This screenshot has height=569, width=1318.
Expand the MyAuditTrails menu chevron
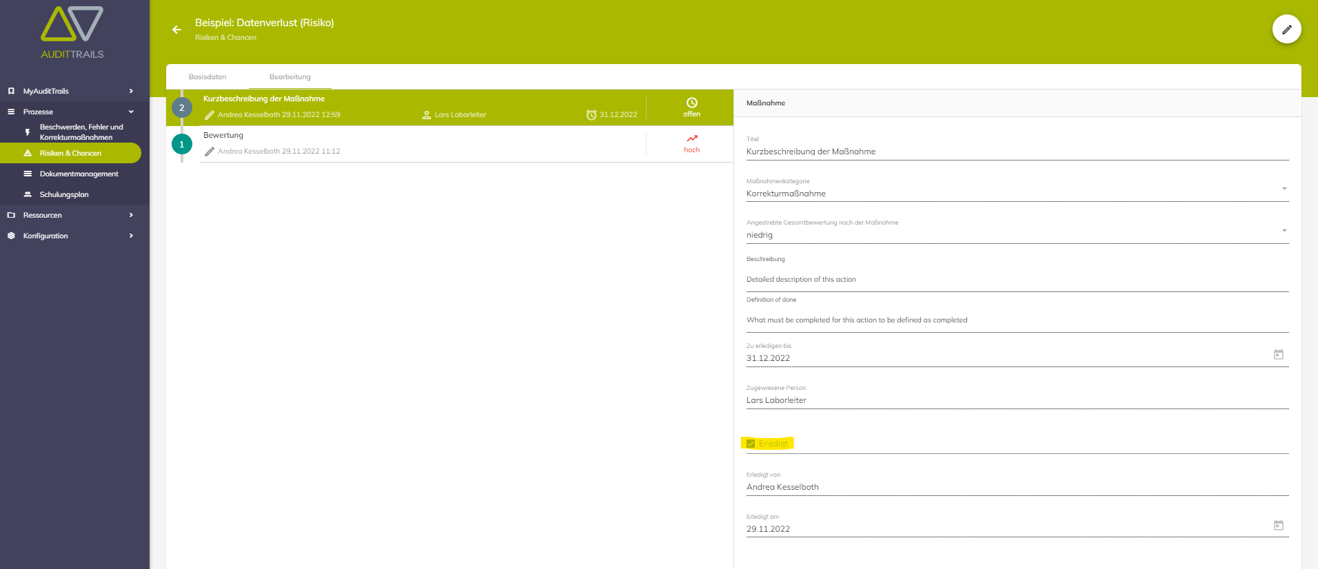[131, 91]
